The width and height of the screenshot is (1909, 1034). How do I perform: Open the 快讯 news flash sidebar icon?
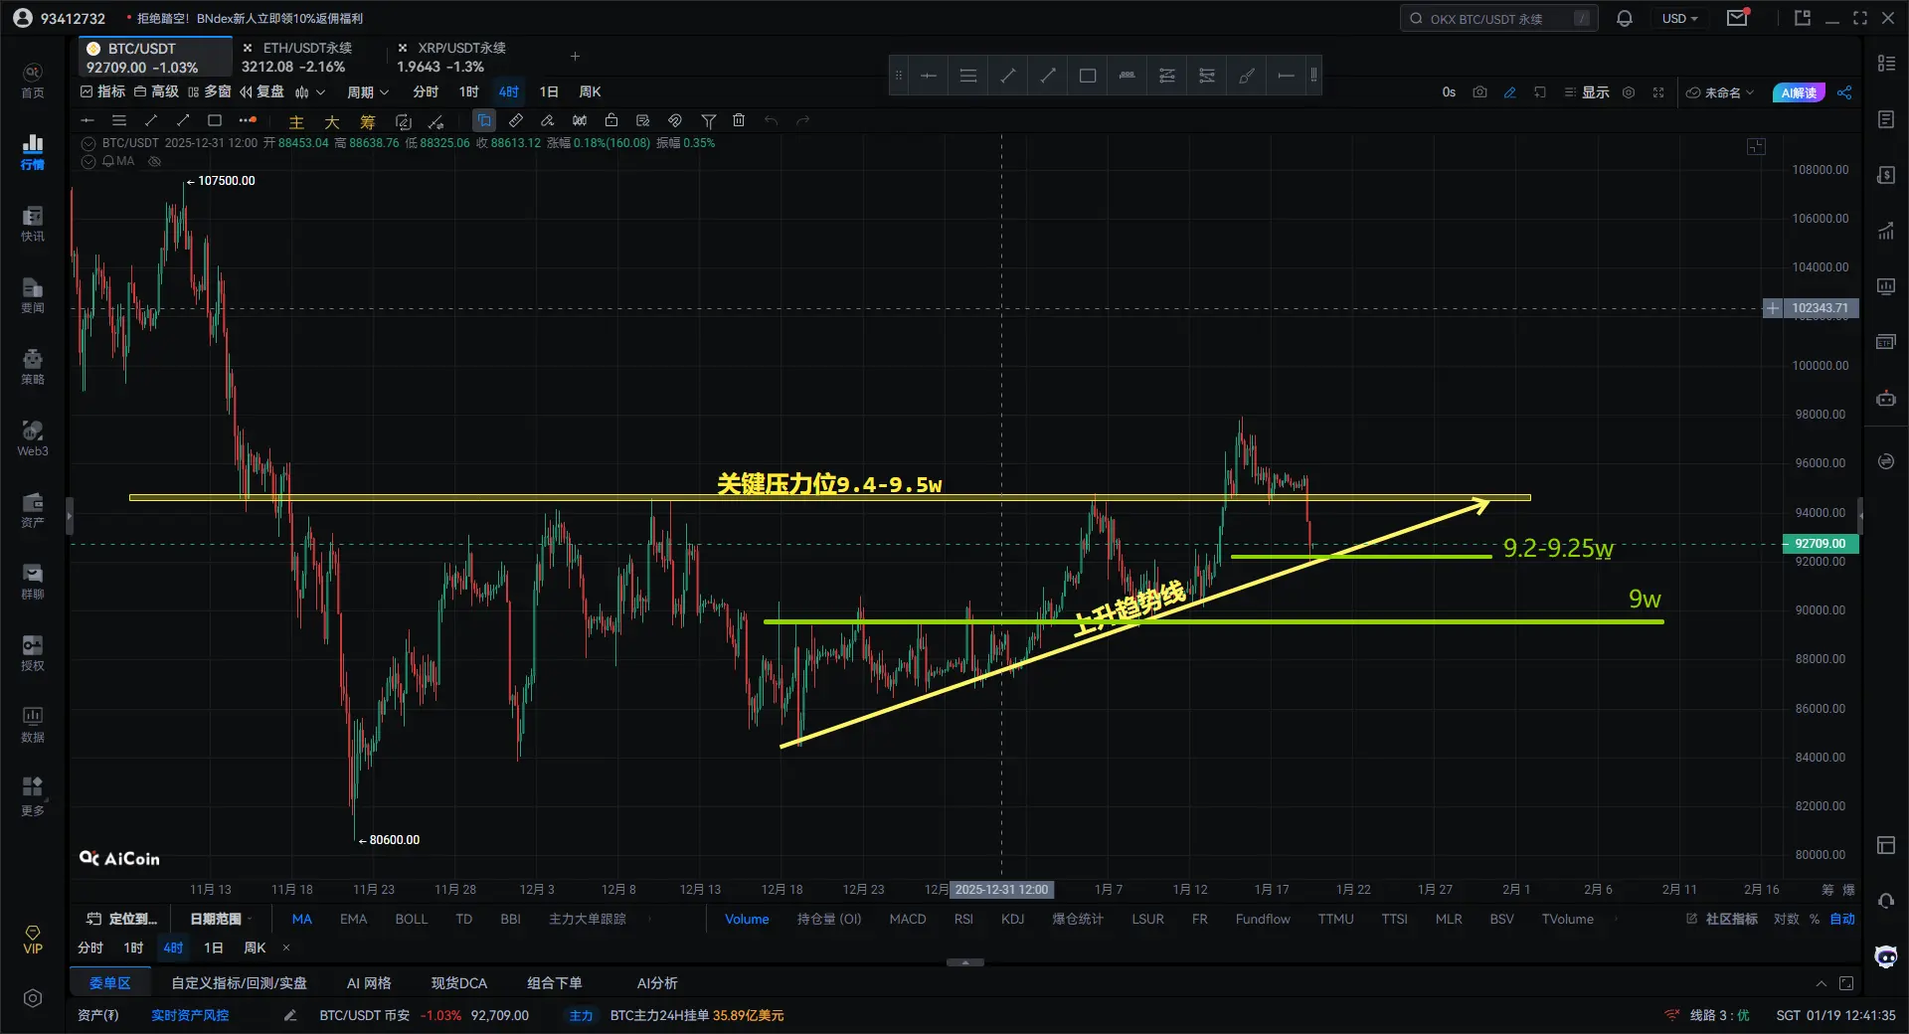(x=33, y=224)
